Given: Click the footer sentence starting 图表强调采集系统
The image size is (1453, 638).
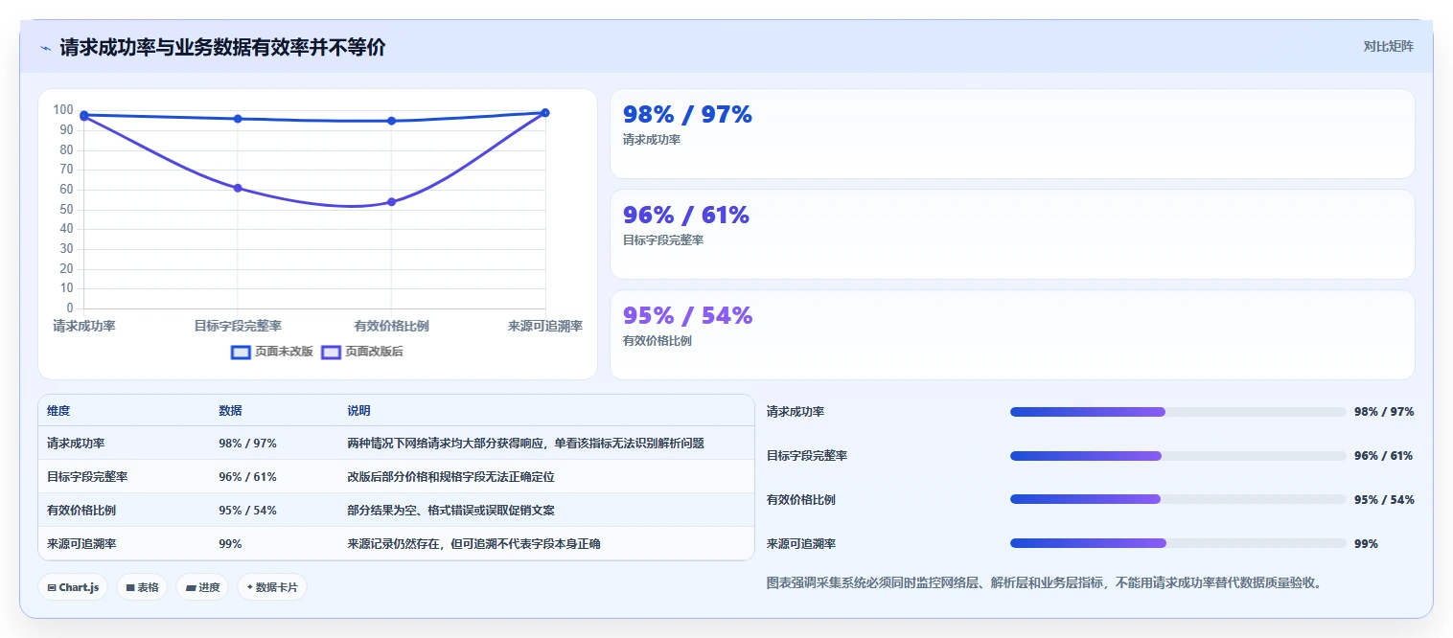Looking at the screenshot, I should tap(1044, 582).
